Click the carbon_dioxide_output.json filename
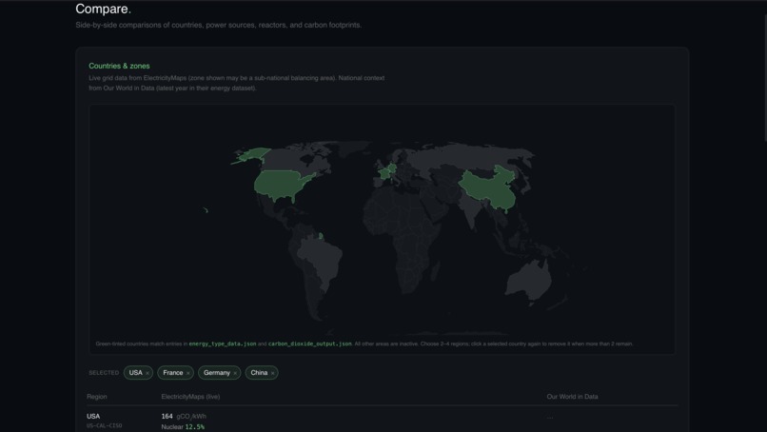The width and height of the screenshot is (767, 432). coord(309,344)
